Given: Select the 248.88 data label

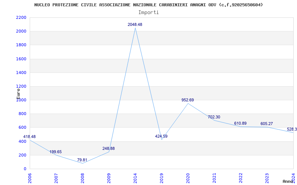Looking at the screenshot, I should click(x=108, y=149).
